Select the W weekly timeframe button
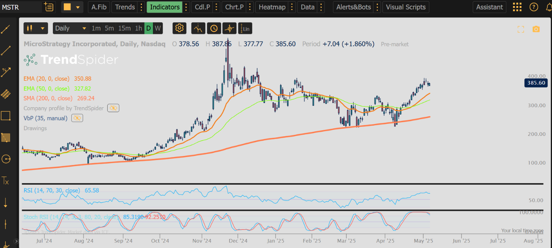The height and width of the screenshot is (248, 552). point(157,28)
